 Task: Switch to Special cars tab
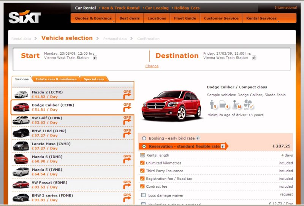pyautogui.click(x=94, y=79)
